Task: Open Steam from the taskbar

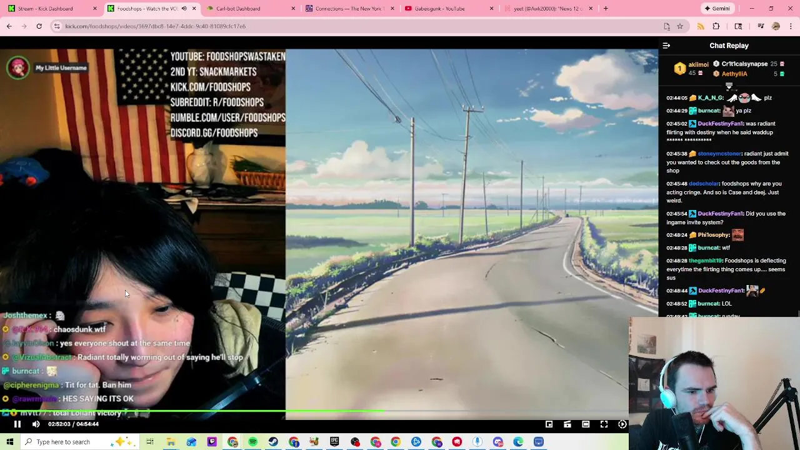Action: (273, 442)
